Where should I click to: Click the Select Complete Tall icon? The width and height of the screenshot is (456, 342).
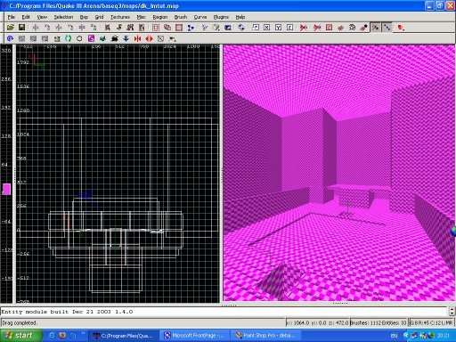point(107,28)
